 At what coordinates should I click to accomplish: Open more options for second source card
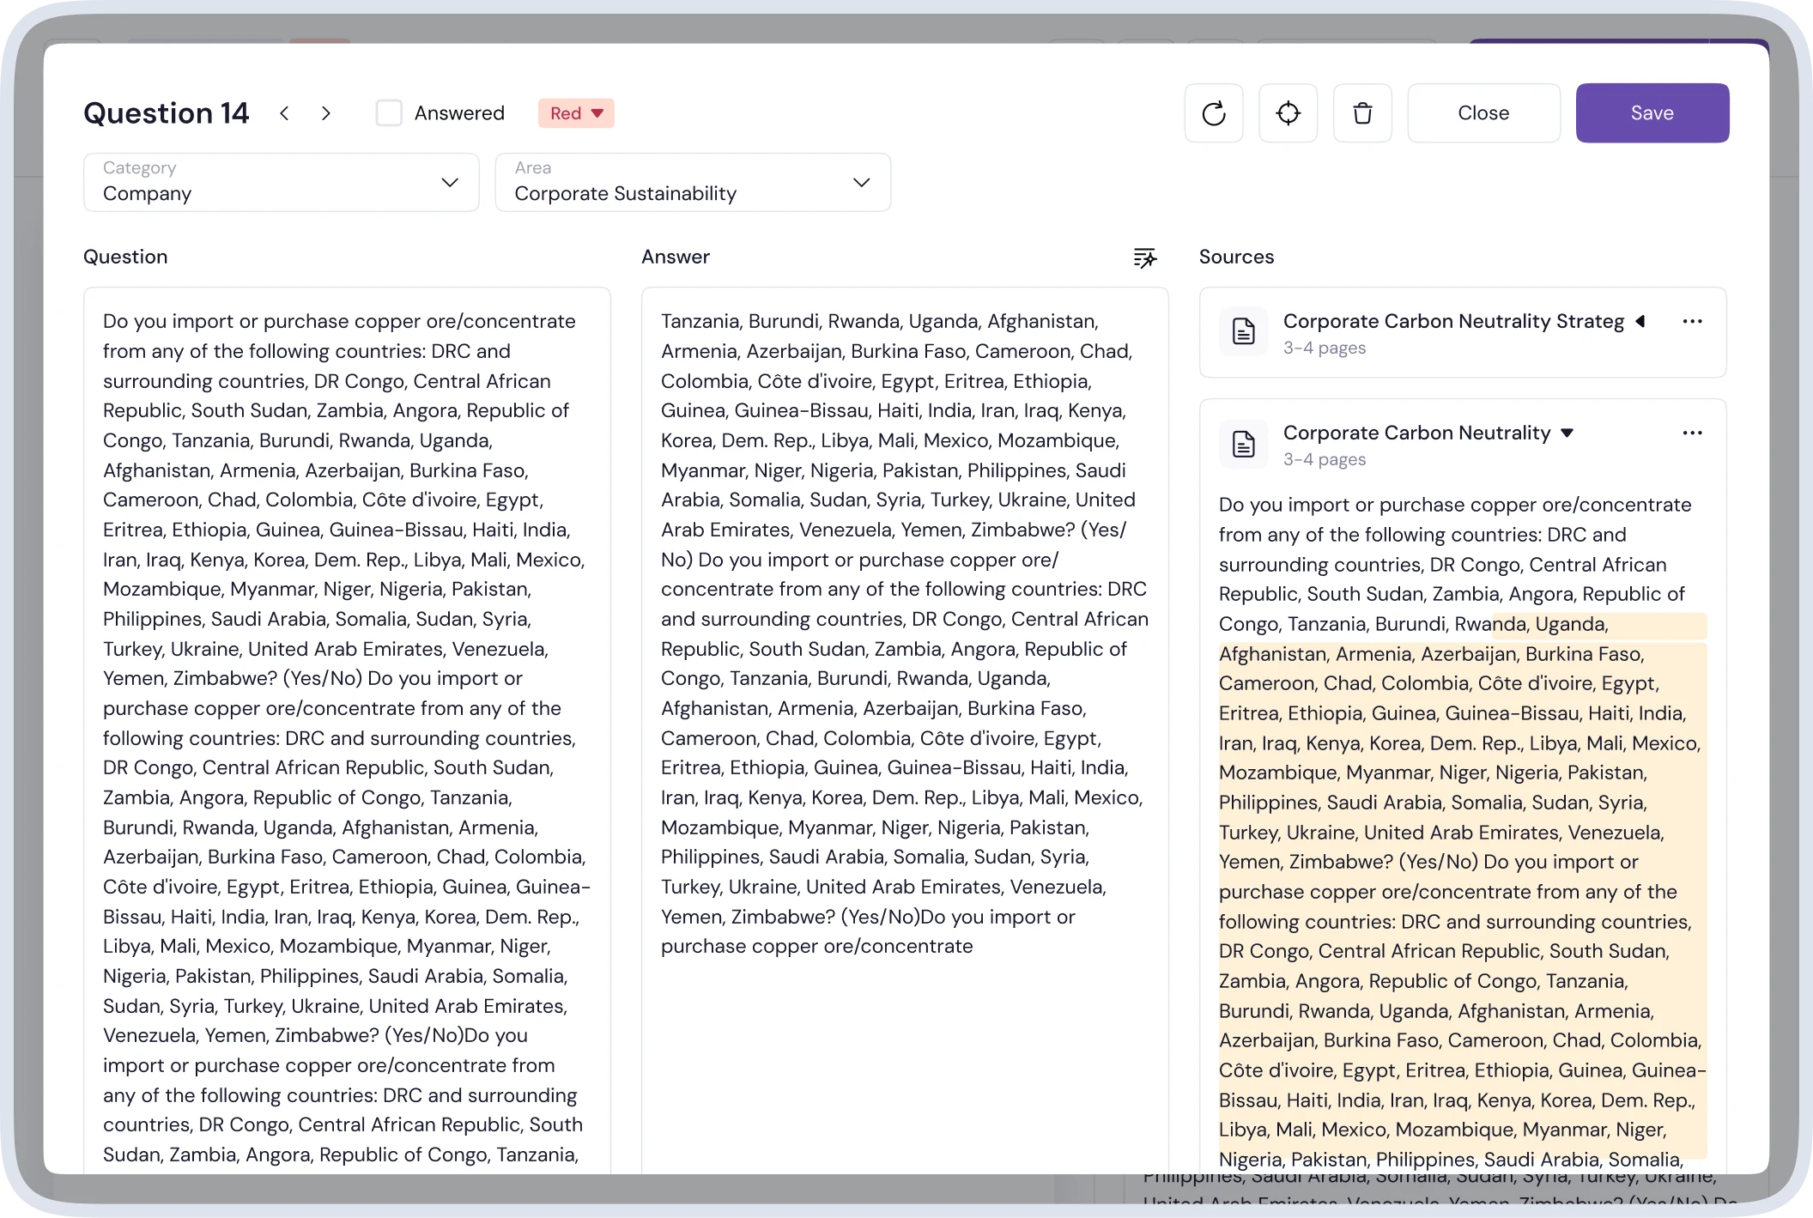(1692, 433)
